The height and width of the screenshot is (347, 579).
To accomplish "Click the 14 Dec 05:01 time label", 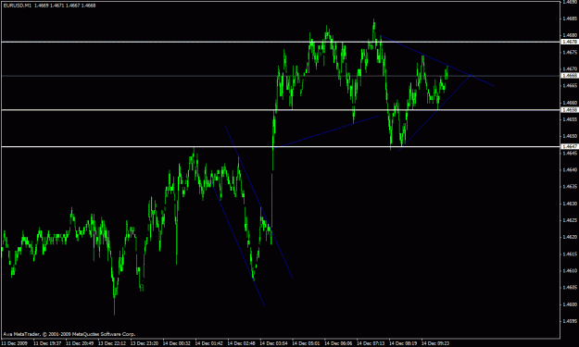I will point(306,343).
